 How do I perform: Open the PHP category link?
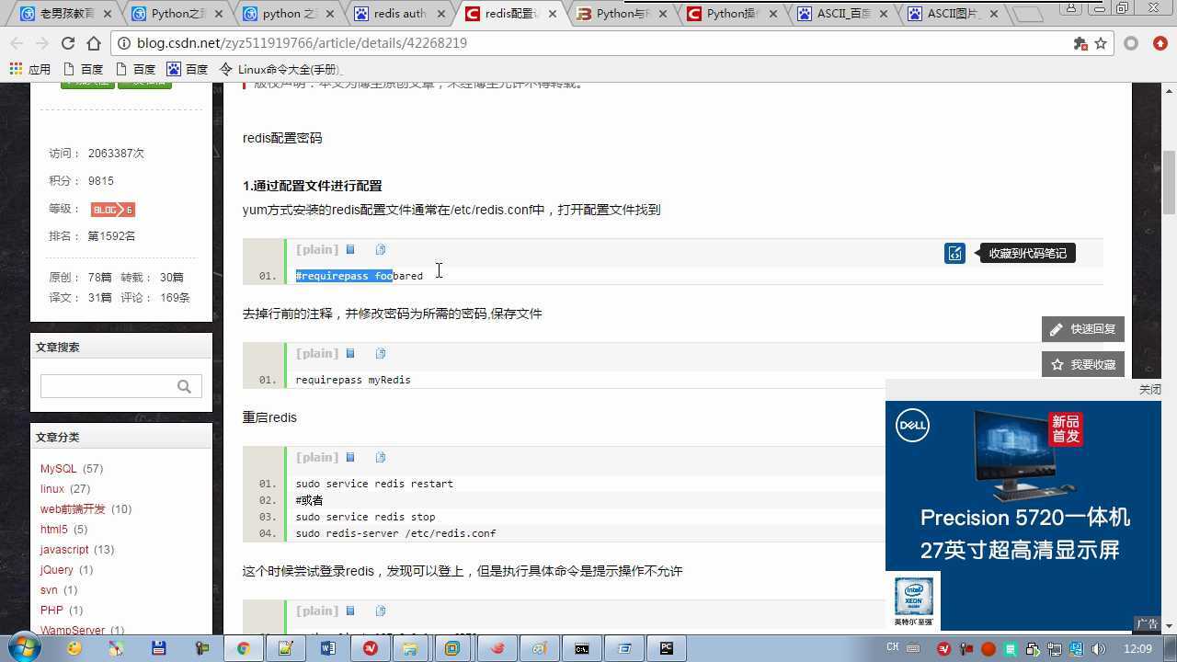[51, 611]
